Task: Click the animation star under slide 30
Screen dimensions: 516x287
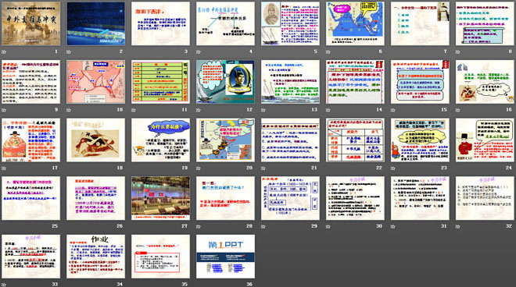Action: click(x=328, y=226)
